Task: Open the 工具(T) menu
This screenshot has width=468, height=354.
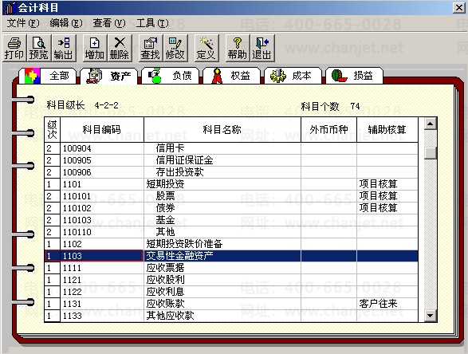Action: [x=152, y=23]
